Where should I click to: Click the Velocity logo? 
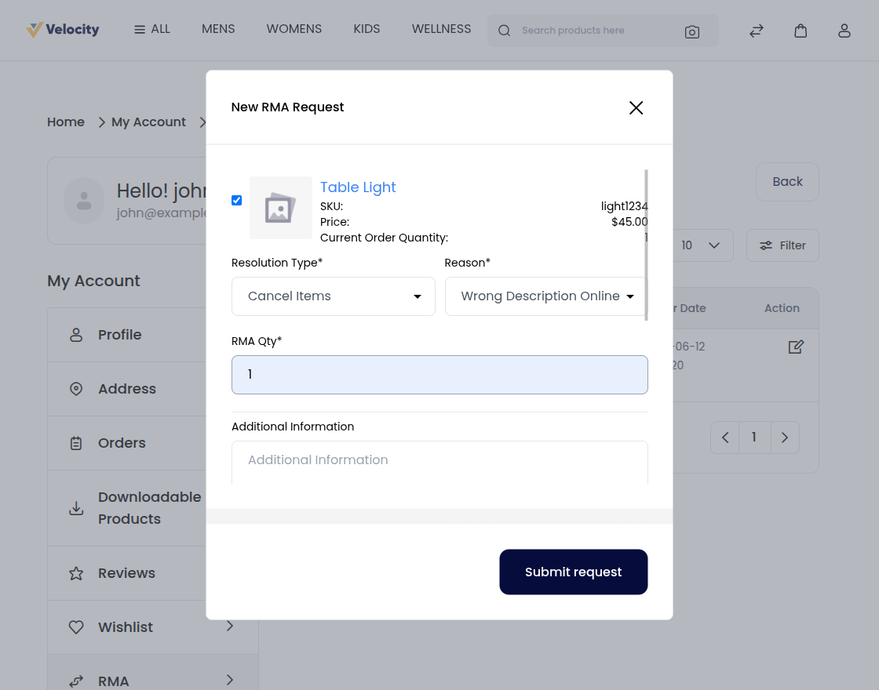[63, 30]
